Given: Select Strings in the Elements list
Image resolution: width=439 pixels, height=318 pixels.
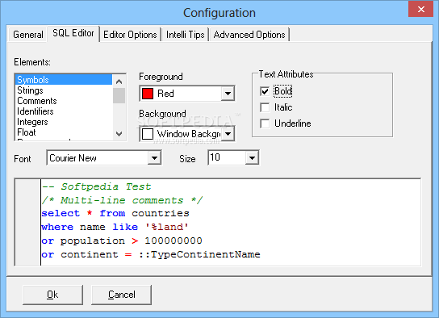Looking at the screenshot, I should (x=64, y=90).
